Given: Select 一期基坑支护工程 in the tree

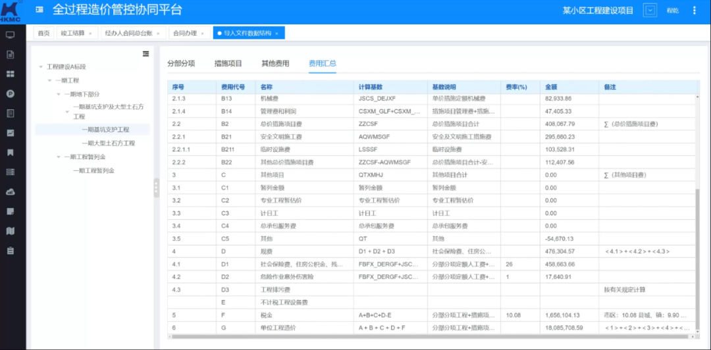Looking at the screenshot, I should click(105, 130).
